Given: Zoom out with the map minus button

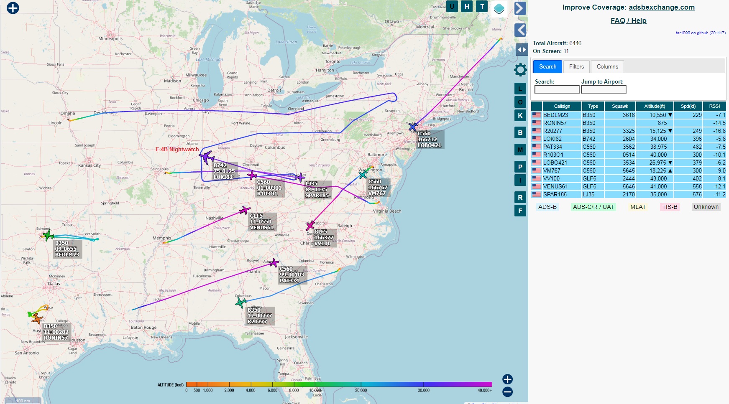Looking at the screenshot, I should (507, 392).
